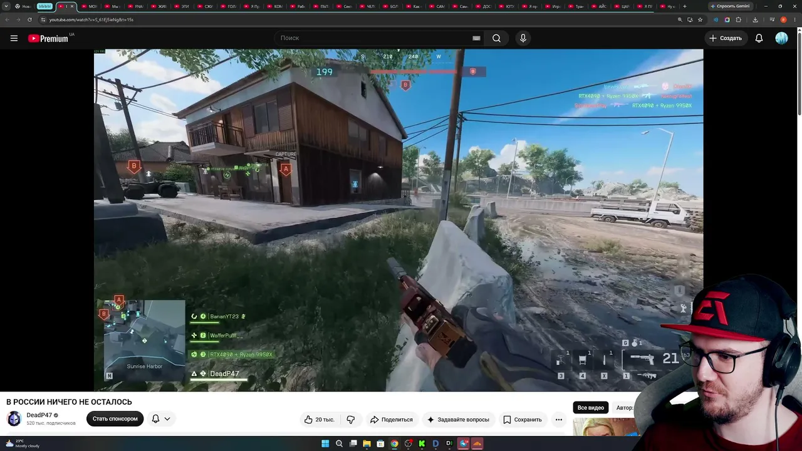The width and height of the screenshot is (802, 451).
Task: Bookmark this page with star icon
Action: point(700,19)
